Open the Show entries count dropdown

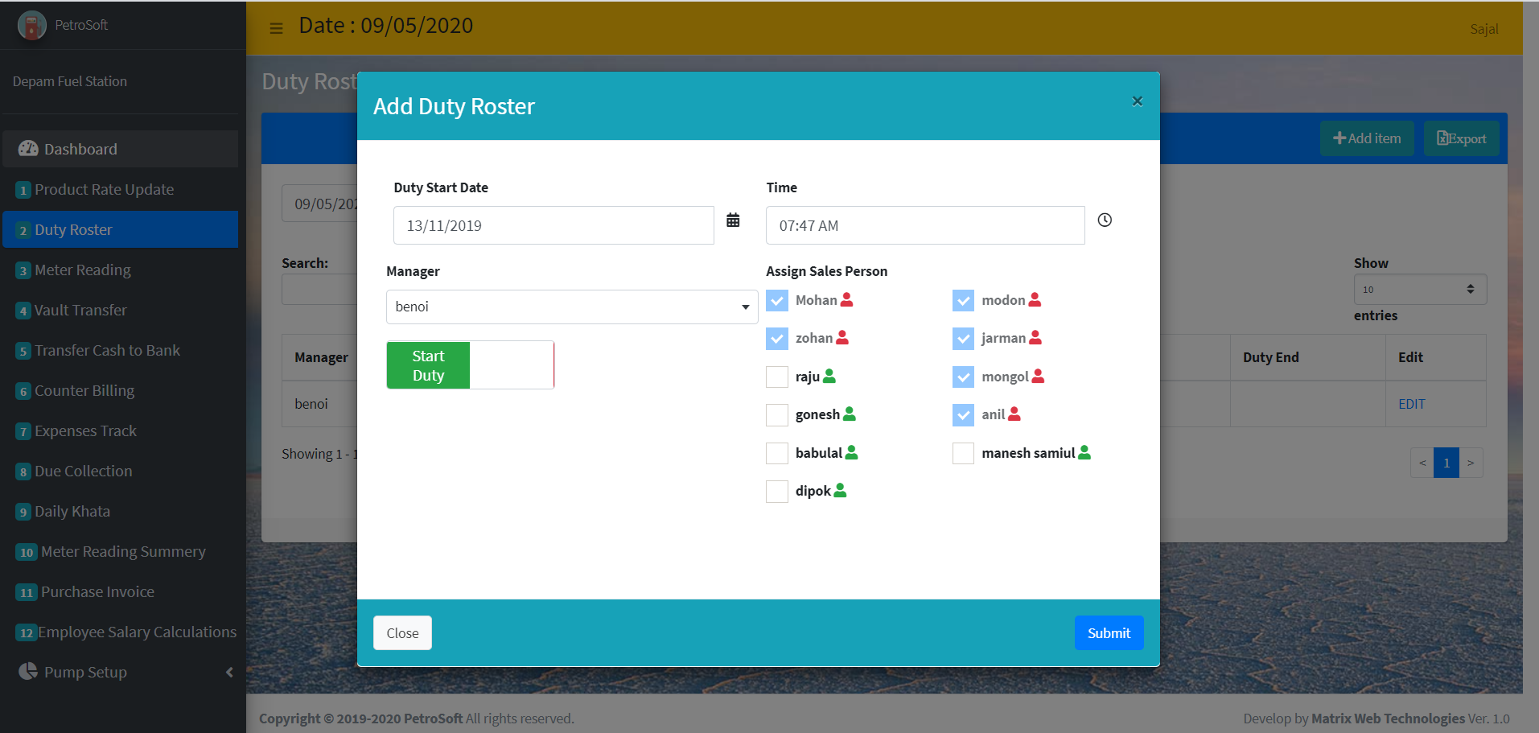click(1420, 290)
